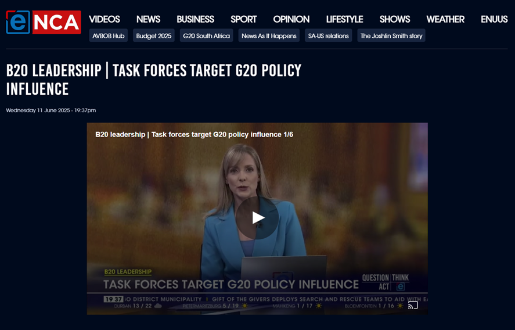
Task: Click the video title overlay text
Action: (x=194, y=134)
